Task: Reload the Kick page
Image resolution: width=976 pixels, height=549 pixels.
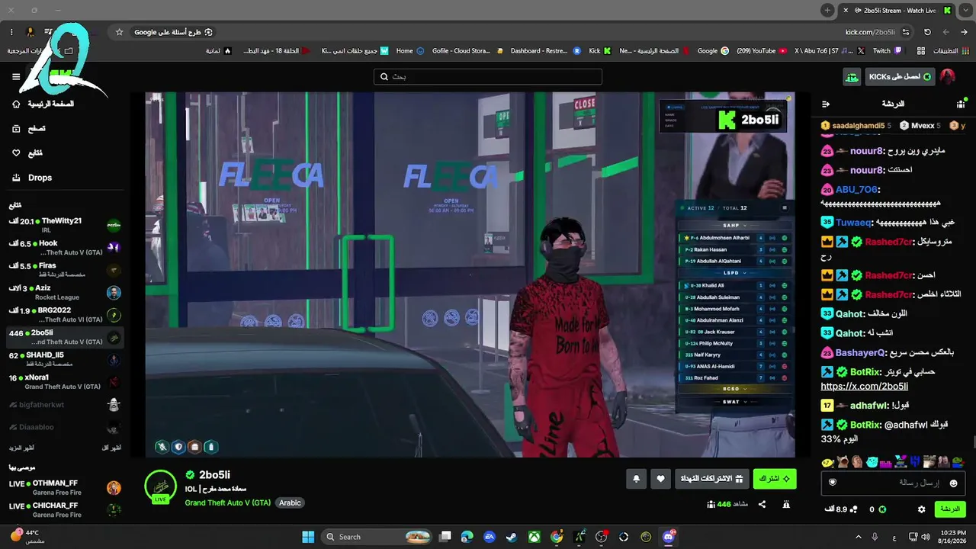Action: coord(927,32)
